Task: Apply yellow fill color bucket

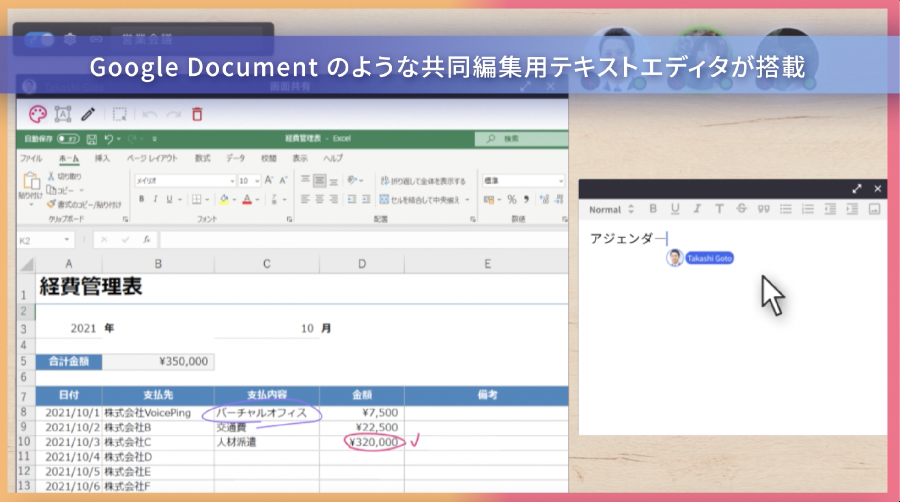Action: (224, 200)
